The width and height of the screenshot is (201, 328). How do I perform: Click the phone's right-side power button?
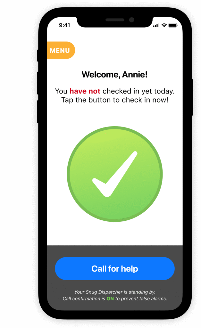click(x=192, y=97)
